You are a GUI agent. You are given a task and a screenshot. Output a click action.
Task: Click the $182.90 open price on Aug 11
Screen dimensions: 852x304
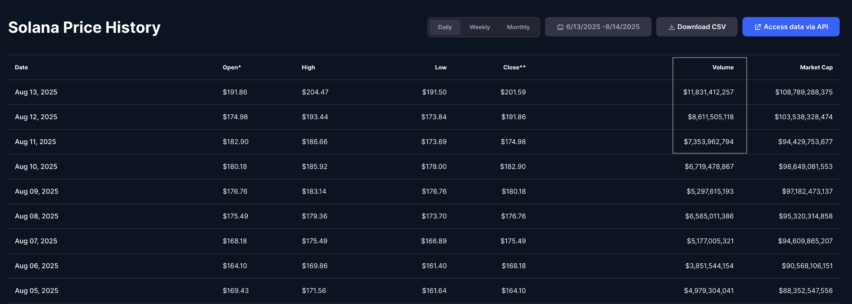(235, 142)
